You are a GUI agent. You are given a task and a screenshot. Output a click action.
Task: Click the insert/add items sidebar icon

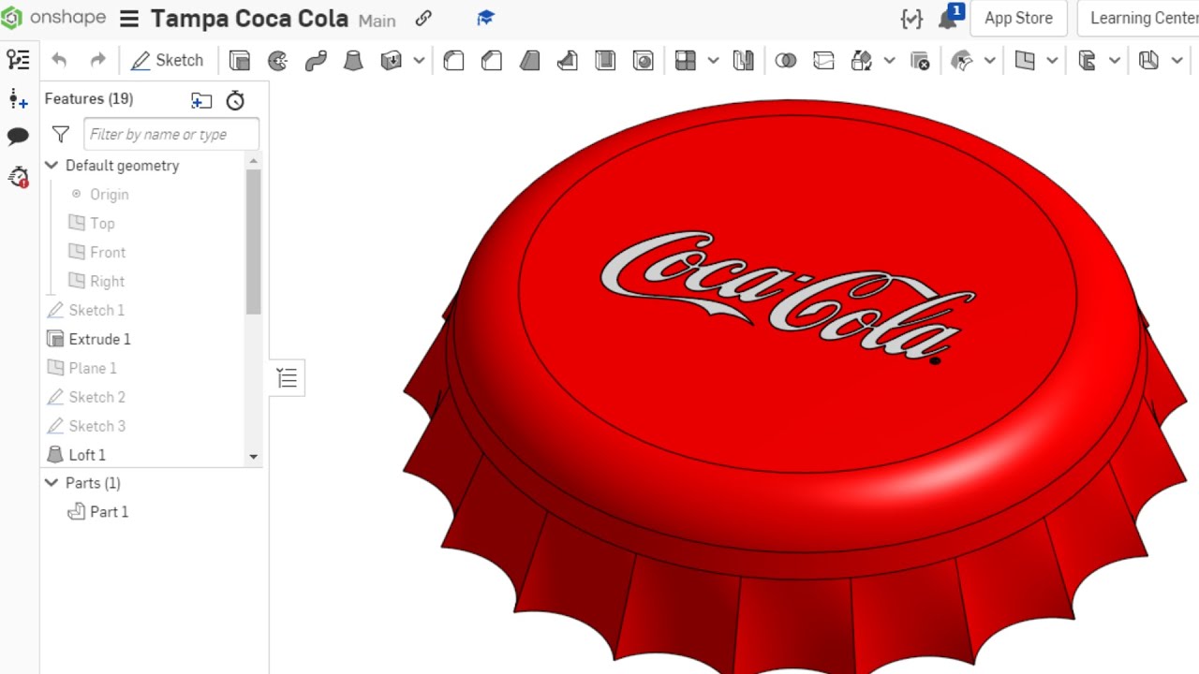click(x=18, y=98)
